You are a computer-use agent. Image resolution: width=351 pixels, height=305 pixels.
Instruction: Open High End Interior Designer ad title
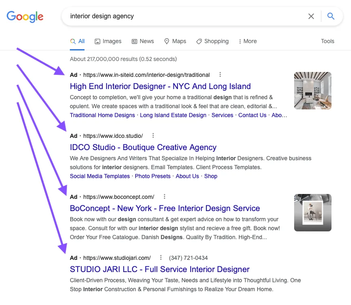tap(160, 86)
